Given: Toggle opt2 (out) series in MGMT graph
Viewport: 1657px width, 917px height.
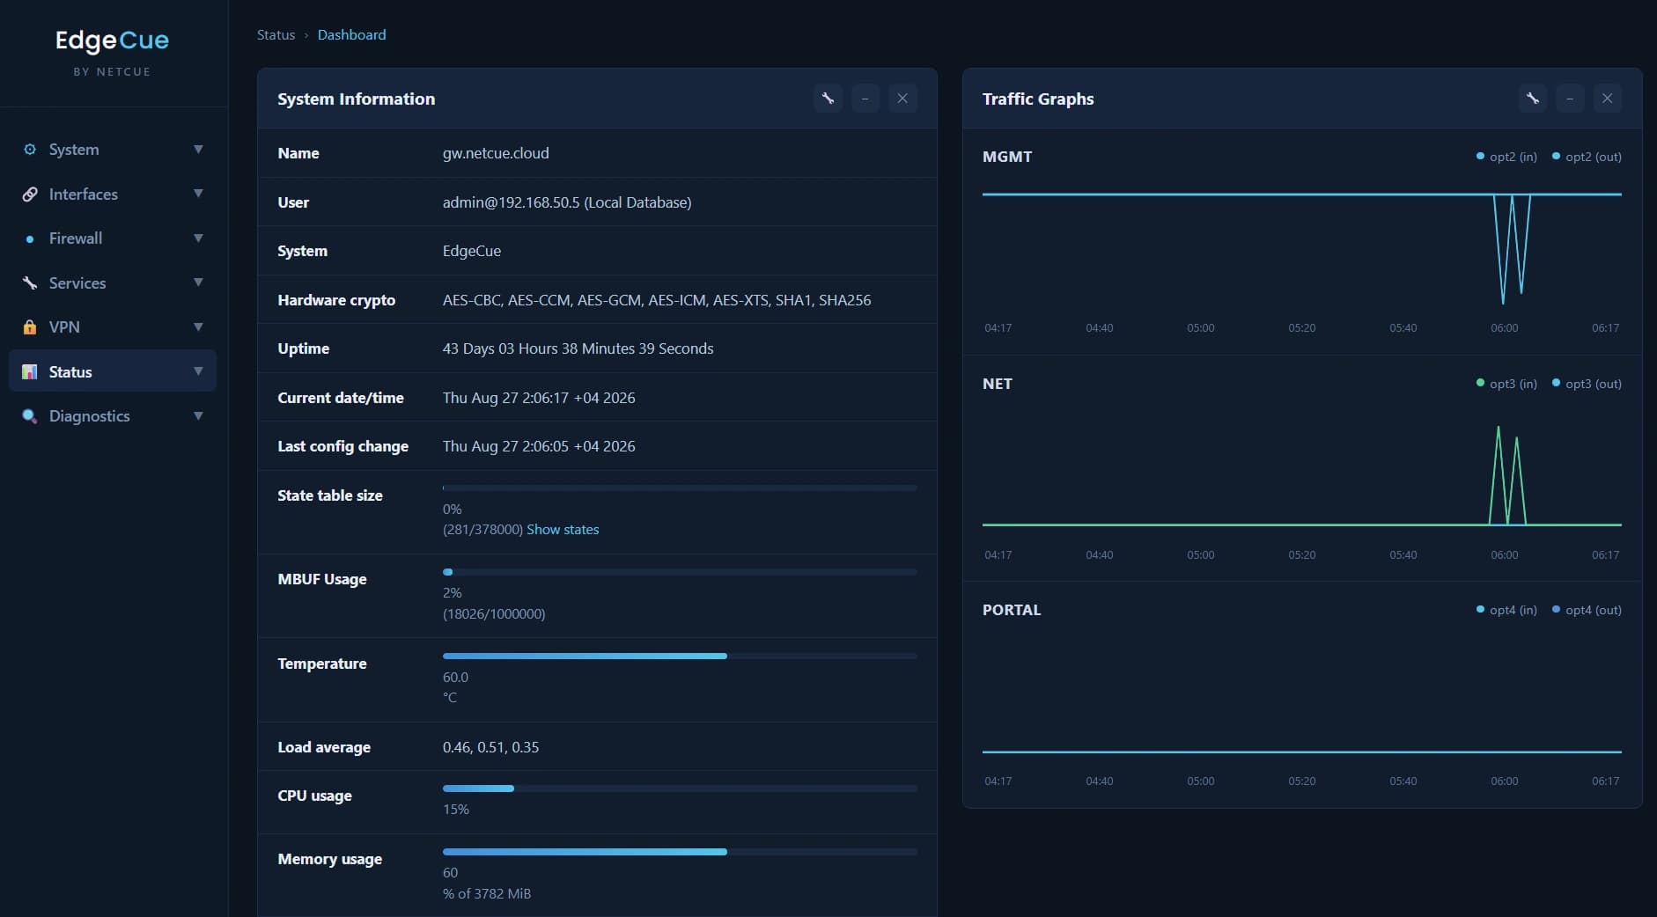Looking at the screenshot, I should click(x=1587, y=157).
